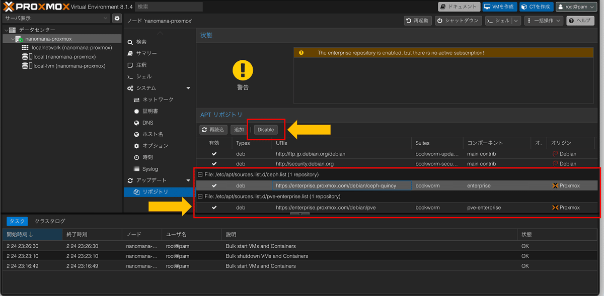Click the 再起動 reboot button
Screen dimensions: 604x296
[418, 21]
